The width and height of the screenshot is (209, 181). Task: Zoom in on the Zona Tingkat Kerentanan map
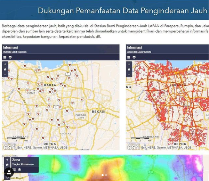pyautogui.click(x=7, y=159)
